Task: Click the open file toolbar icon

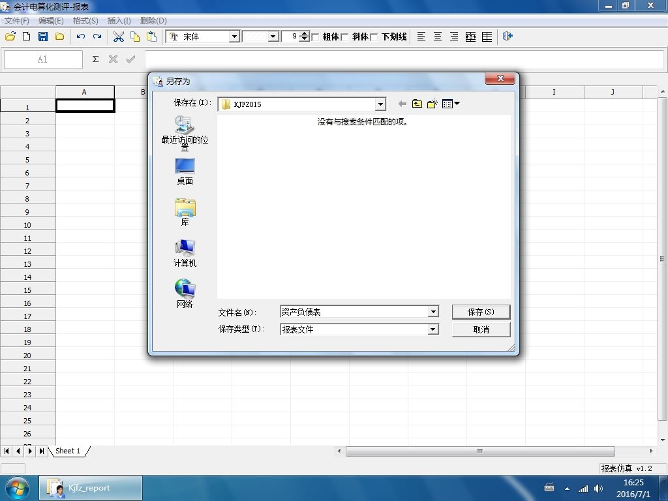Action: click(10, 37)
